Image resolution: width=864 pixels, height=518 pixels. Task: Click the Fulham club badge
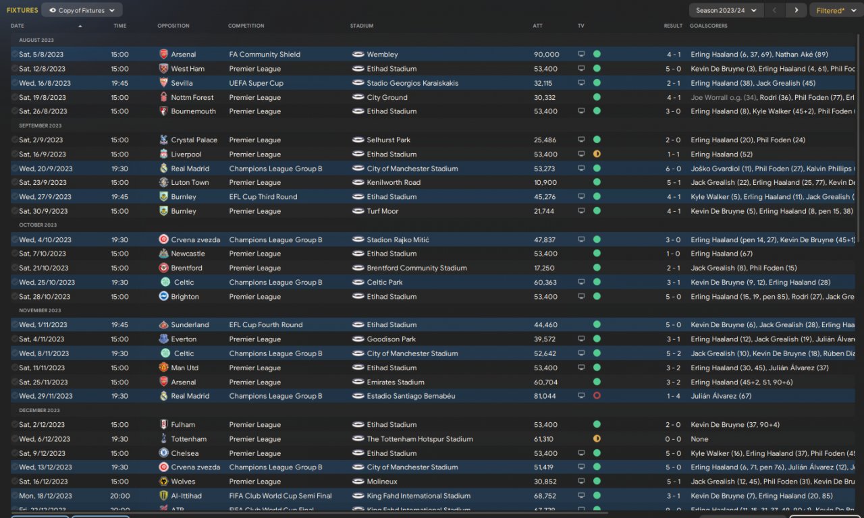(163, 425)
